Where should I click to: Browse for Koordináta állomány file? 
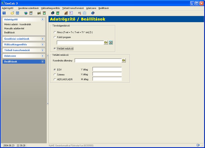tap(124, 61)
